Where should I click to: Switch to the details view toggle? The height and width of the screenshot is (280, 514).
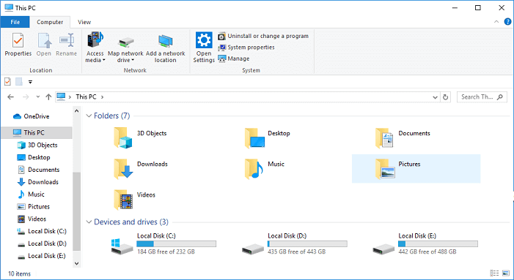(494, 273)
